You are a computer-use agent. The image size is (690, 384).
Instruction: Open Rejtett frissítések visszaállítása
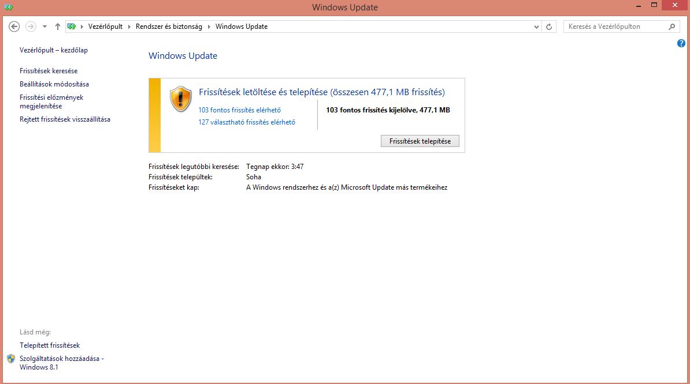(x=65, y=119)
